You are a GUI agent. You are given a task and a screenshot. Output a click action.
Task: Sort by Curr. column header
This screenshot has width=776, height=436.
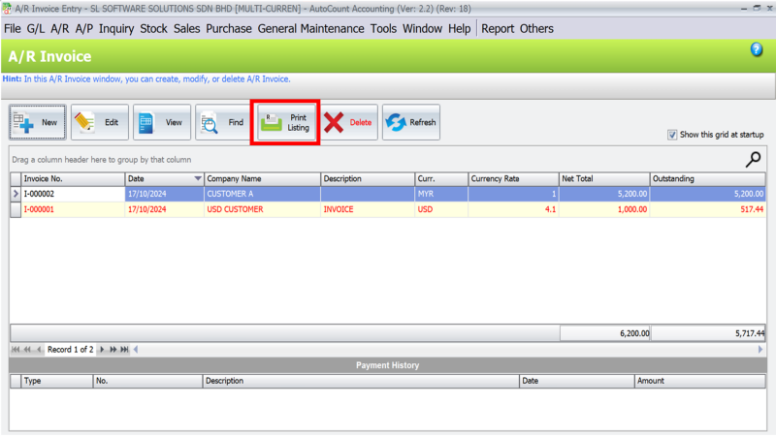[441, 178]
